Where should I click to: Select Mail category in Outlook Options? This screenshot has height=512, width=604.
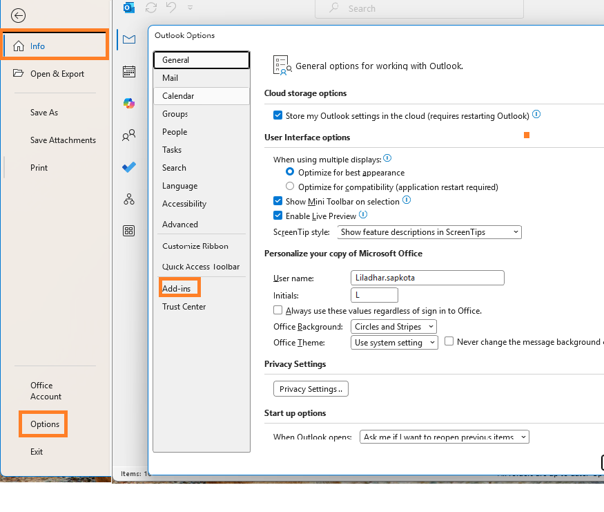[202, 78]
